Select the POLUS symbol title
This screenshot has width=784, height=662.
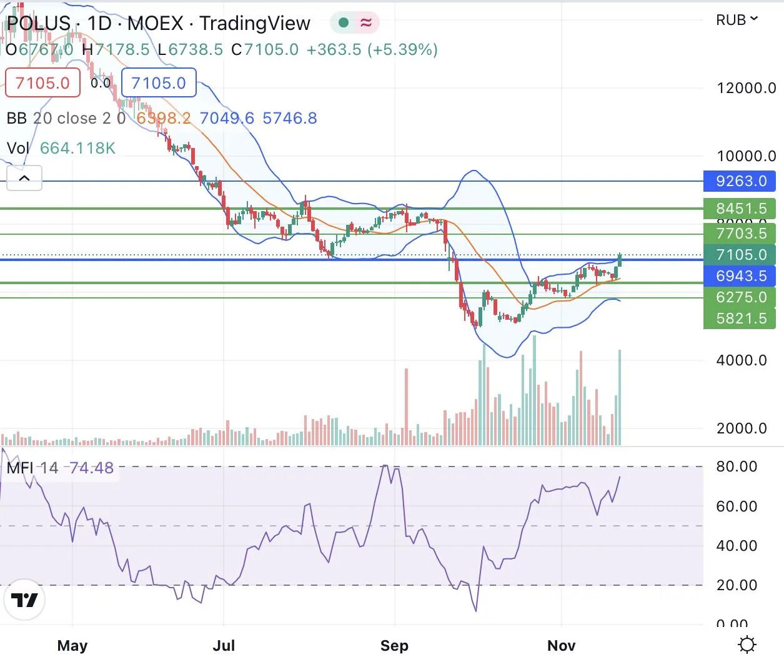pos(158,23)
